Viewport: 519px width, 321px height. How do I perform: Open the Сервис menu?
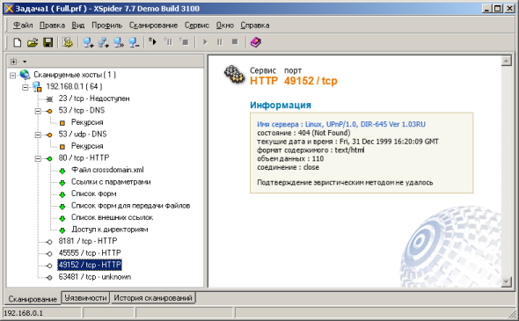197,26
